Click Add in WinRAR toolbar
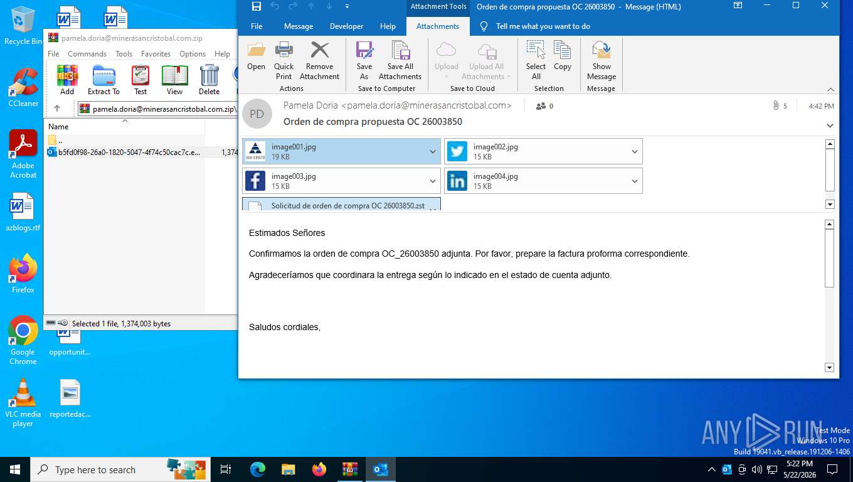Image resolution: width=853 pixels, height=482 pixels. [x=67, y=80]
